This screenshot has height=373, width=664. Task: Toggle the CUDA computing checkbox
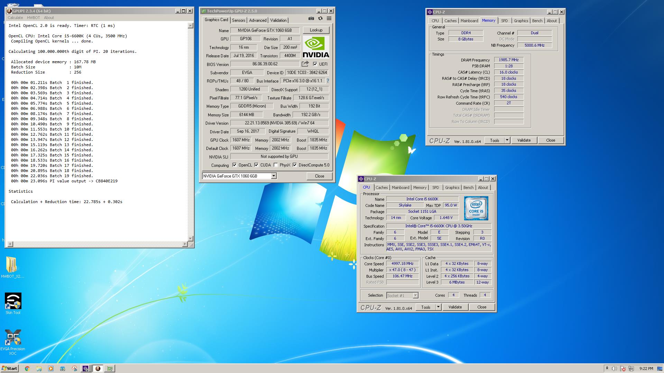(x=256, y=165)
